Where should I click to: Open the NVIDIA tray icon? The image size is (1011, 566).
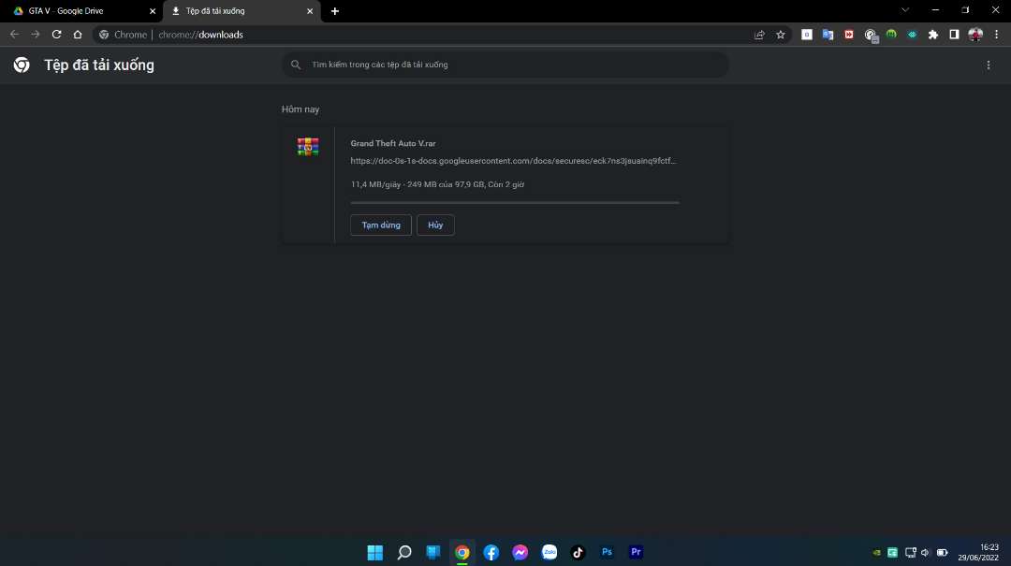877,553
